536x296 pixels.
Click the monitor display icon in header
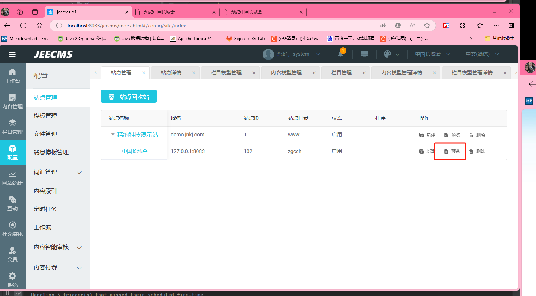(x=364, y=54)
